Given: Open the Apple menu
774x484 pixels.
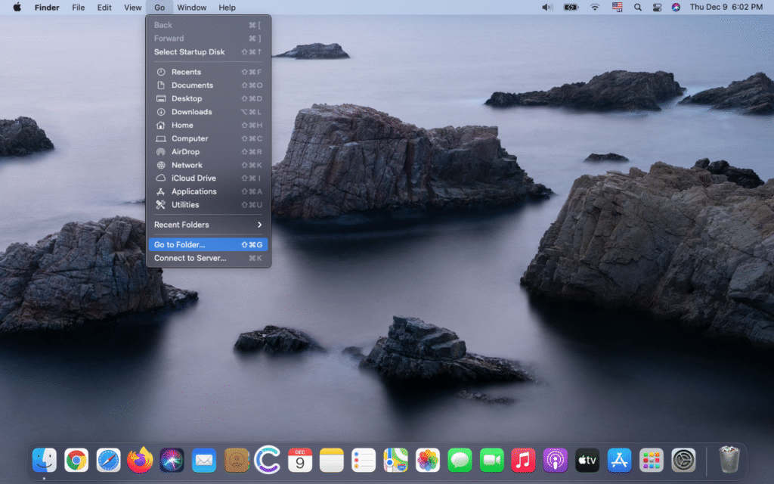Looking at the screenshot, I should pyautogui.click(x=17, y=8).
